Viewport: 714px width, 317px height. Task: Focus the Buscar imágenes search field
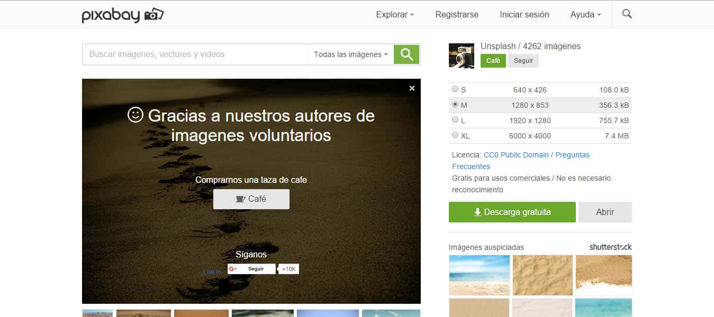[195, 54]
